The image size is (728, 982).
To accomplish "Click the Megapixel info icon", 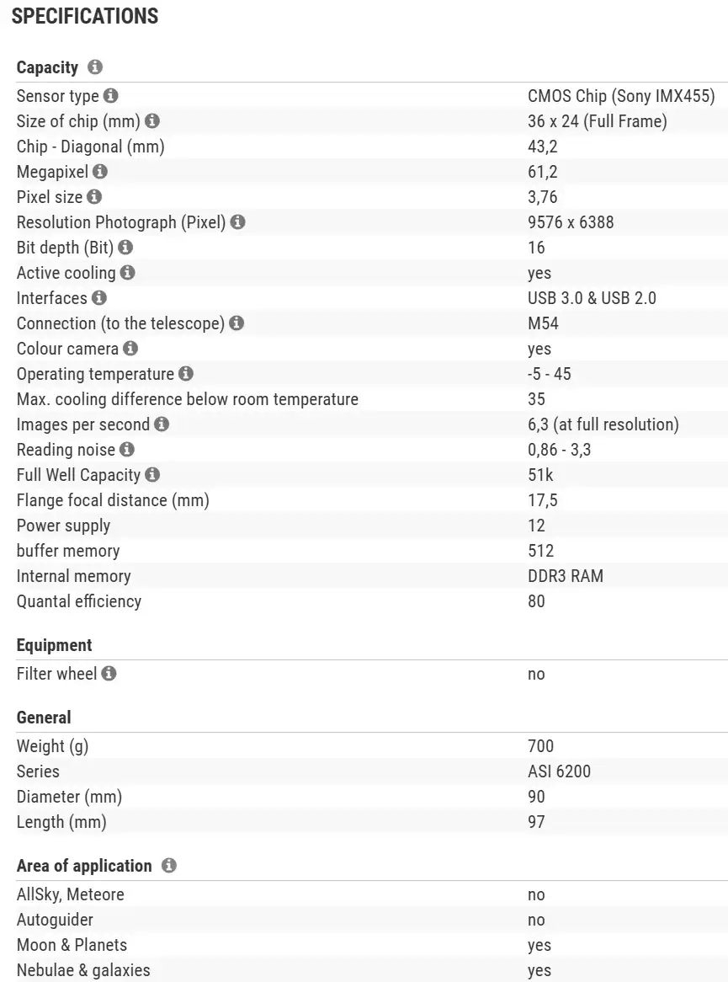I will tap(100, 172).
